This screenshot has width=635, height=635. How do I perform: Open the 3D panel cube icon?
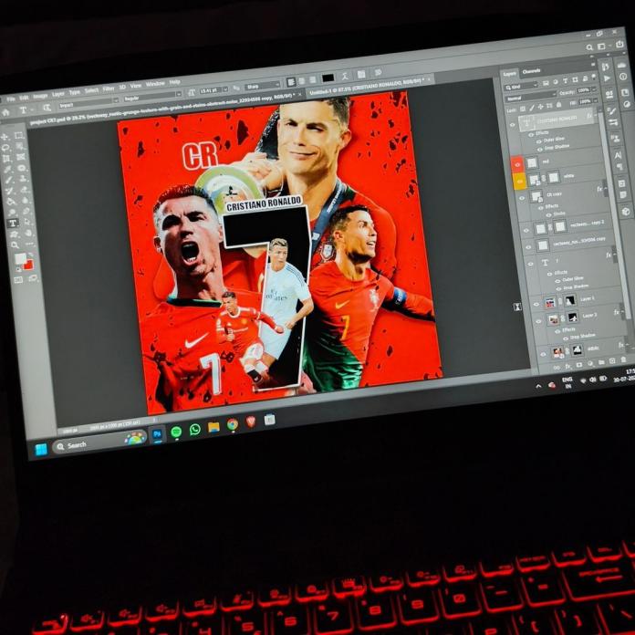(x=626, y=212)
